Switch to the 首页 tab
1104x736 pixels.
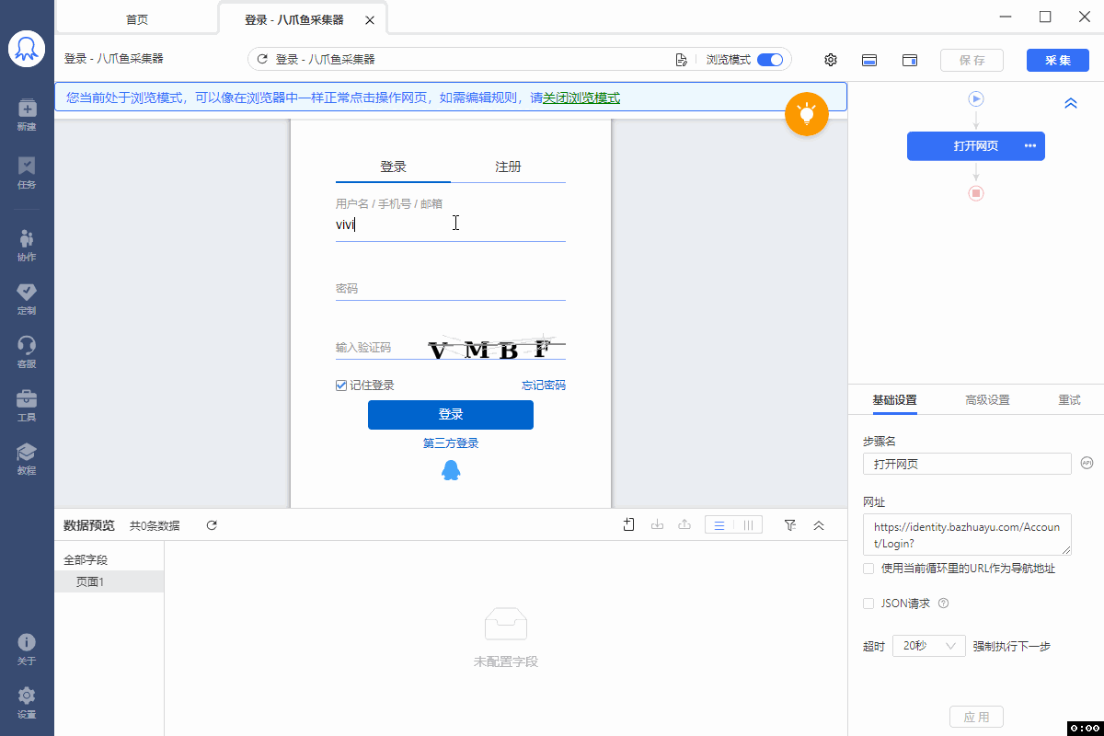point(137,19)
